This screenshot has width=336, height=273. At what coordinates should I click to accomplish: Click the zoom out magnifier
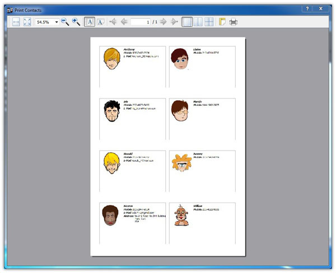click(64, 22)
